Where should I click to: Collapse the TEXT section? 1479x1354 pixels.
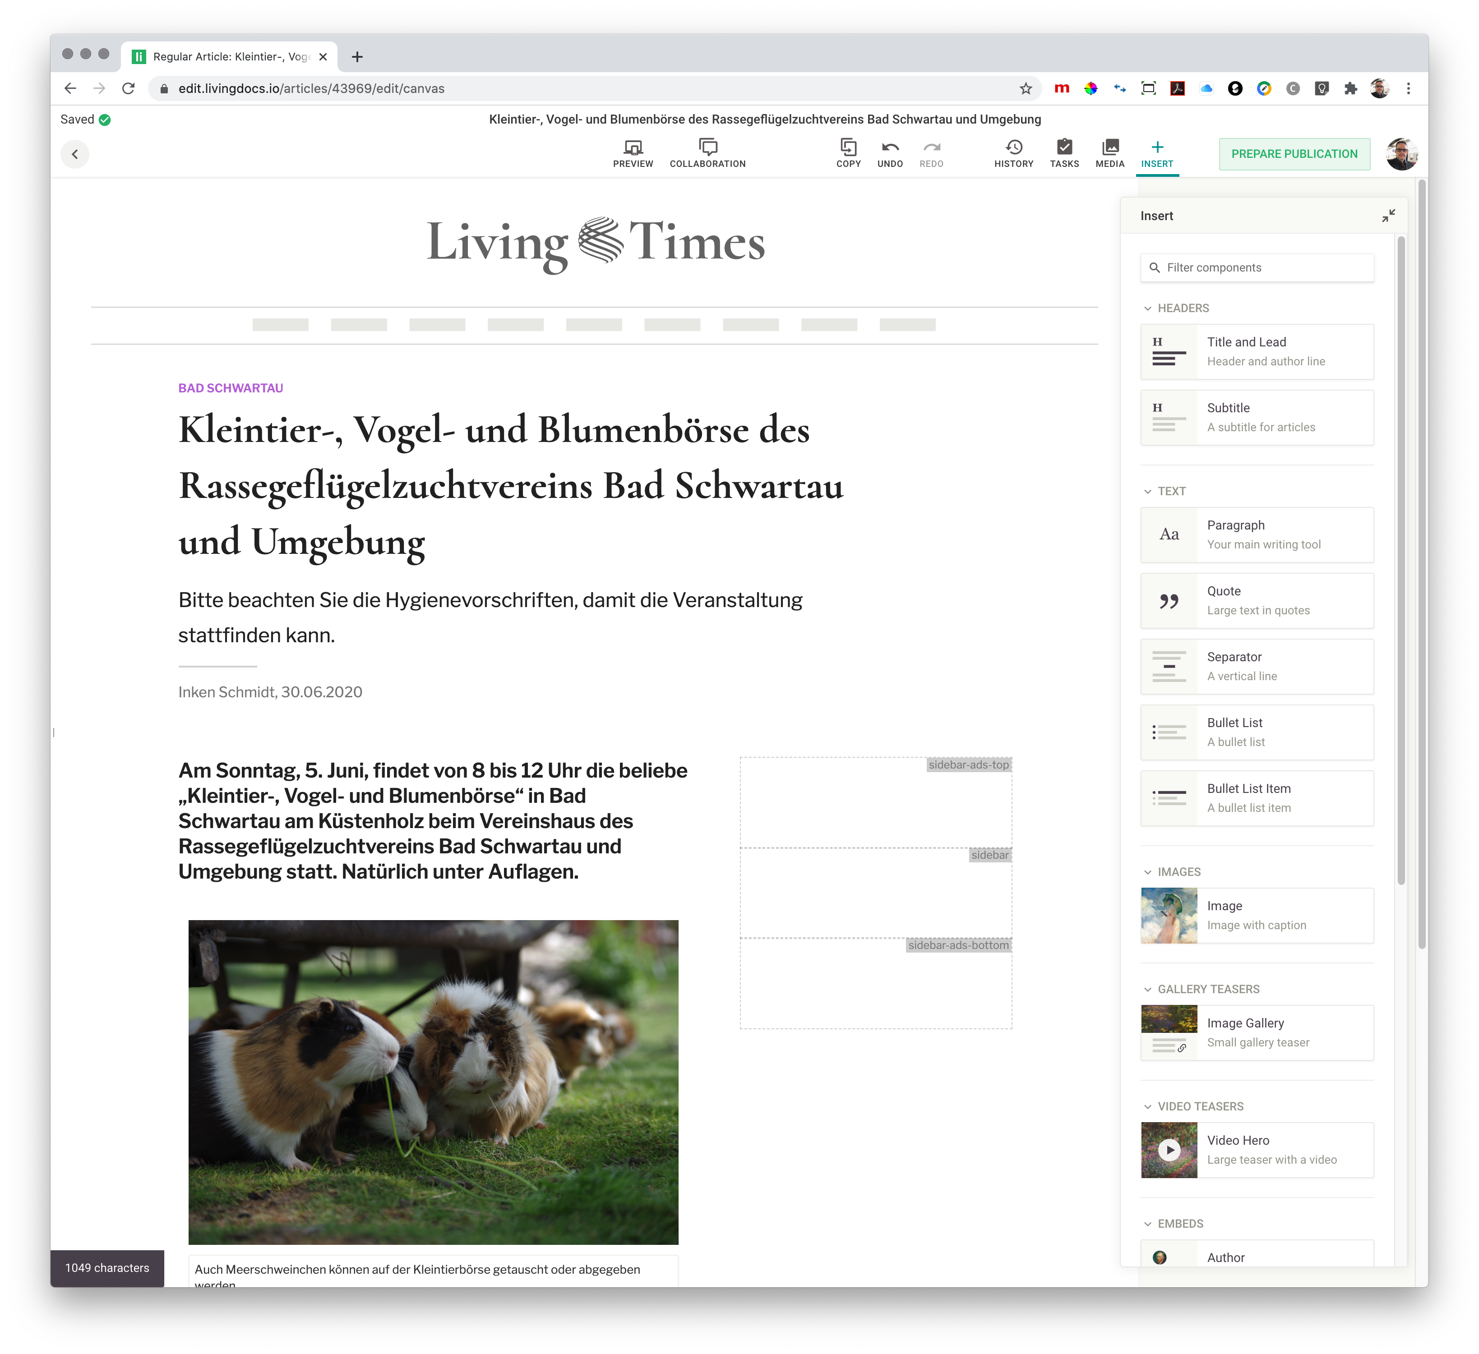pos(1164,492)
